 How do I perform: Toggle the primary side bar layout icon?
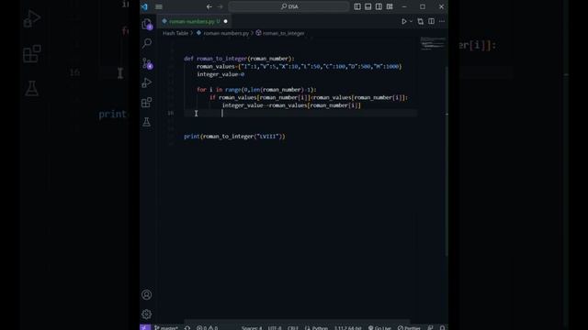coord(357,6)
